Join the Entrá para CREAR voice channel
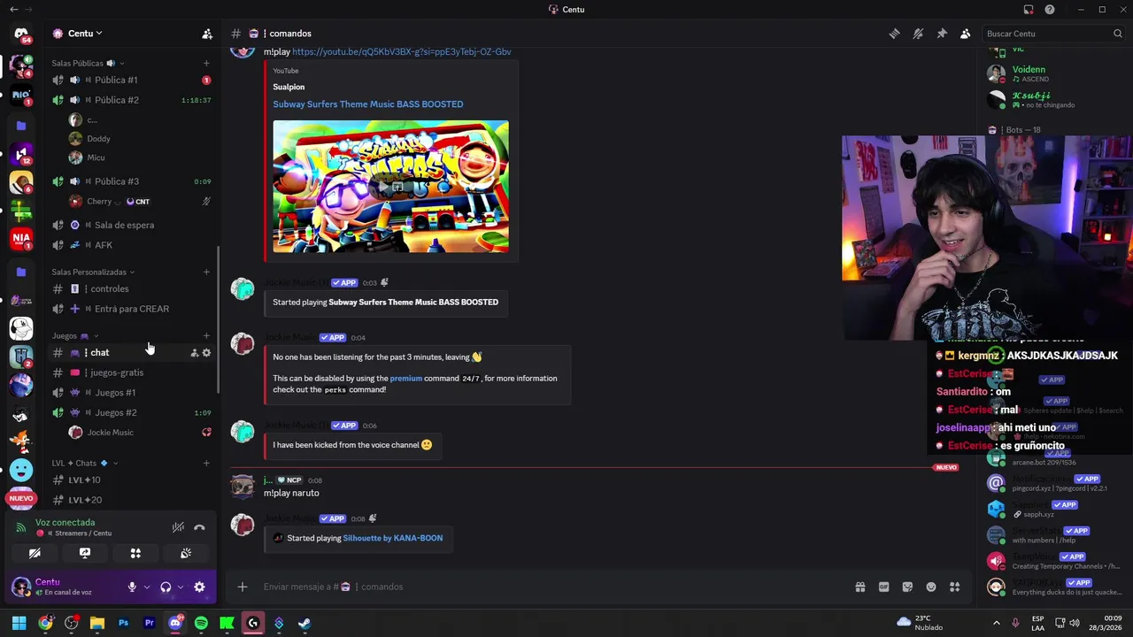1133x637 pixels. pyautogui.click(x=131, y=309)
